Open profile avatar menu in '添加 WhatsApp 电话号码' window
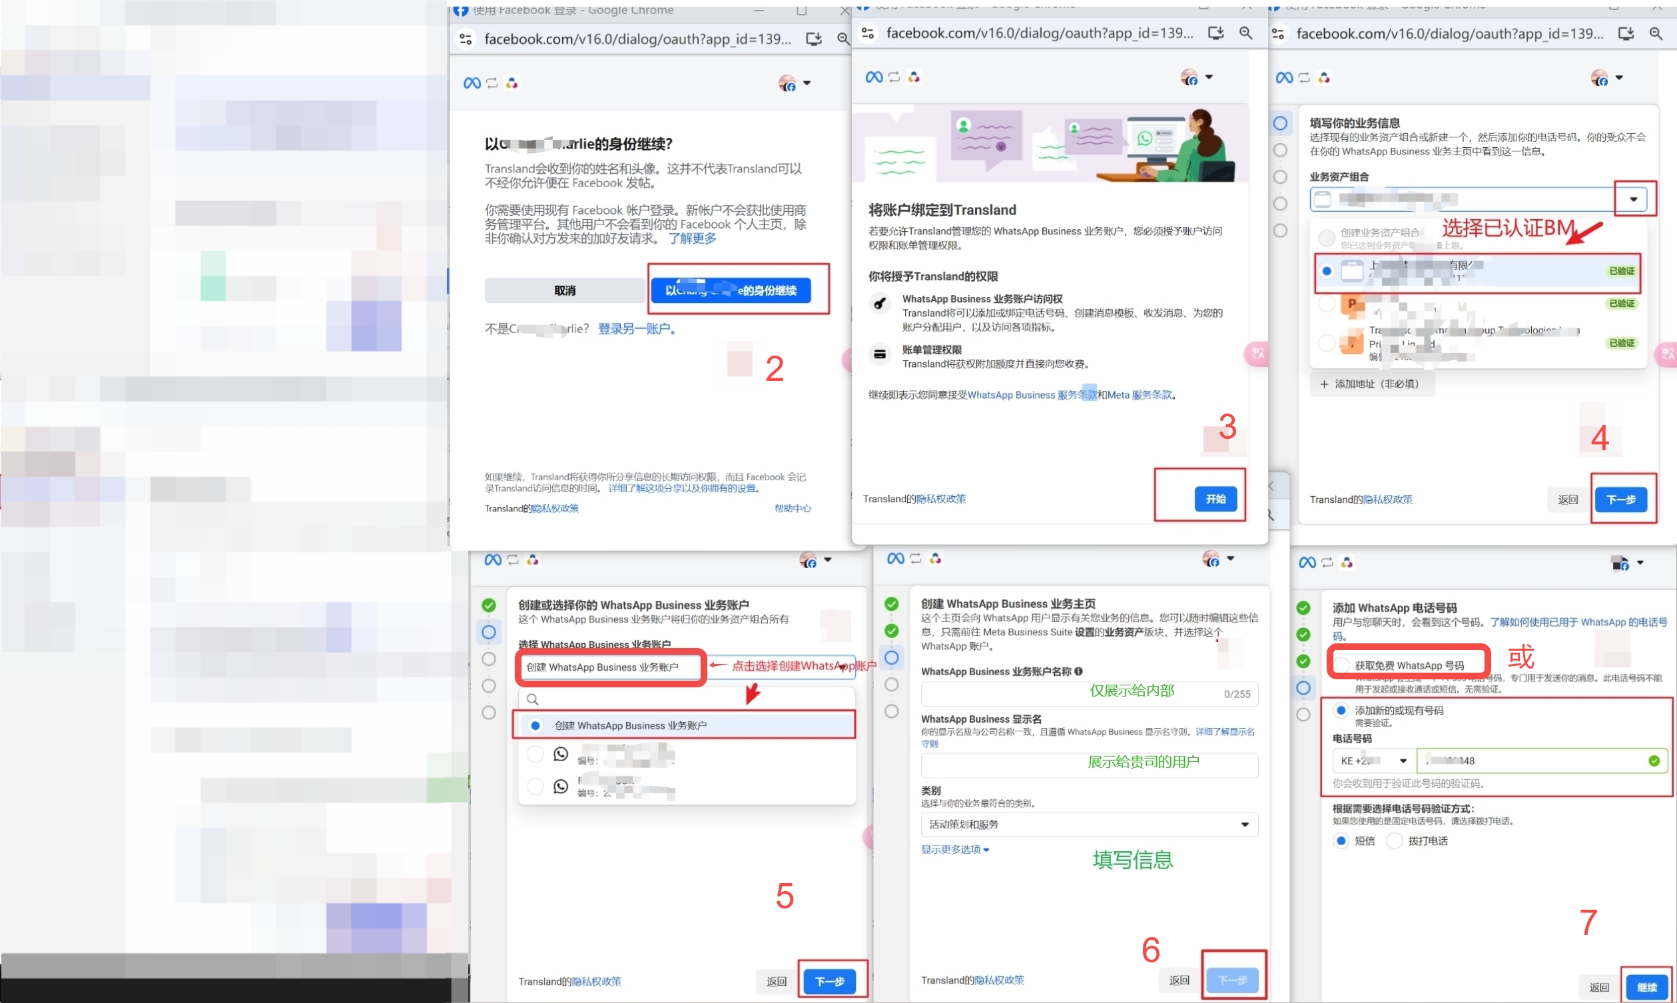The height and width of the screenshot is (1003, 1677). [x=1628, y=563]
